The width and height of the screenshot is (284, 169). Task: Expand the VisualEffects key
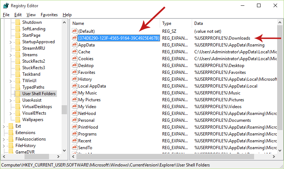pos(10,114)
